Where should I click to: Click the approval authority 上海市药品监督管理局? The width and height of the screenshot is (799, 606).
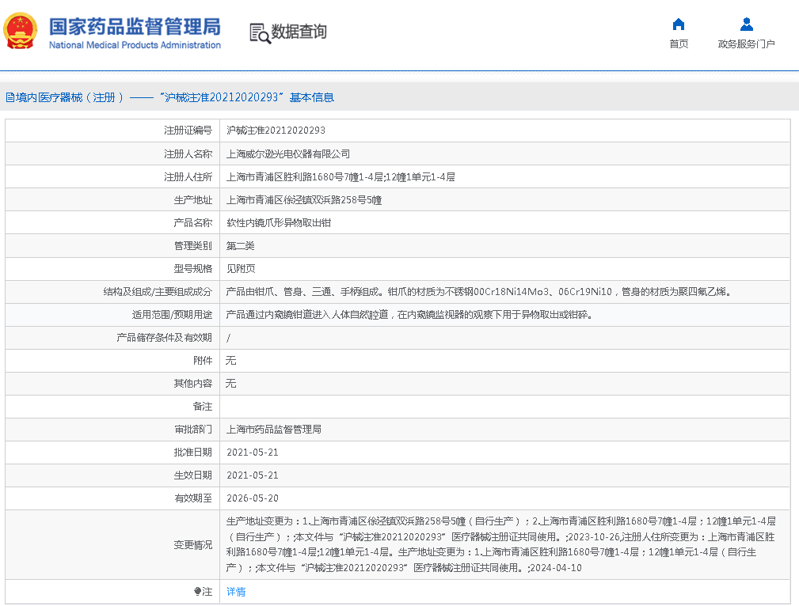click(x=273, y=430)
